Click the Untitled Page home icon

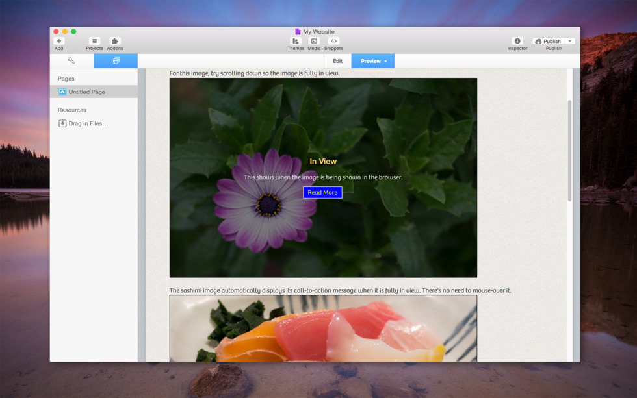62,92
